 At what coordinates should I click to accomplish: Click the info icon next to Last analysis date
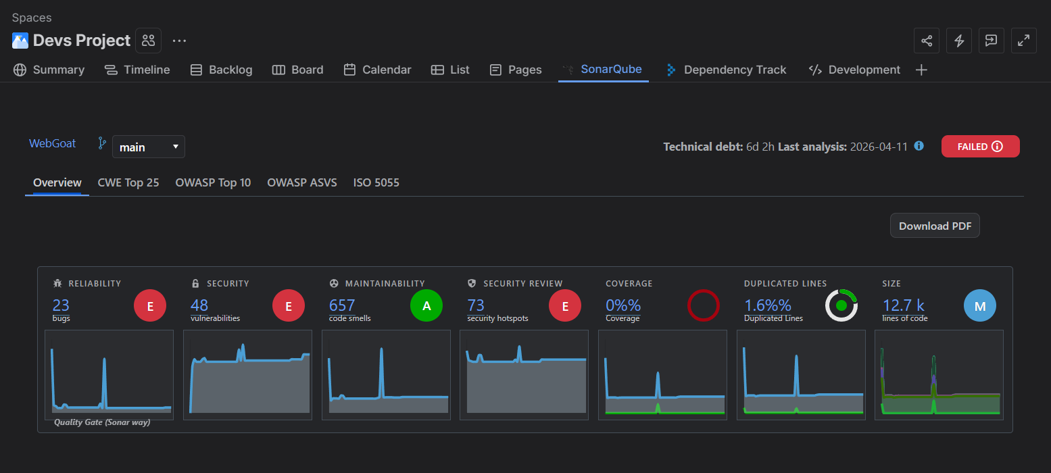coord(919,146)
